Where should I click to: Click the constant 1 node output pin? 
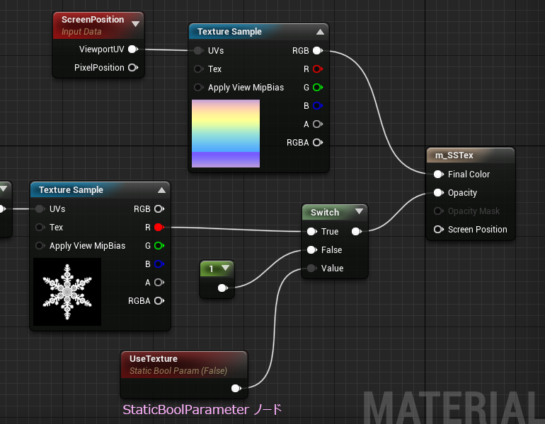tap(223, 288)
